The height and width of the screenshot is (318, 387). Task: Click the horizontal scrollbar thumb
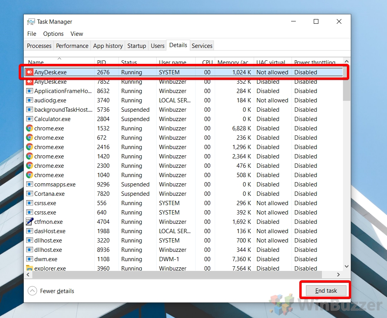177,275
